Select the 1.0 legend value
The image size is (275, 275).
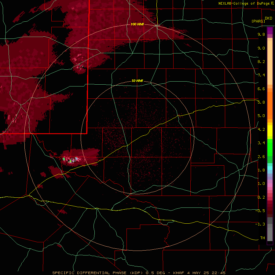pyautogui.click(x=261, y=184)
